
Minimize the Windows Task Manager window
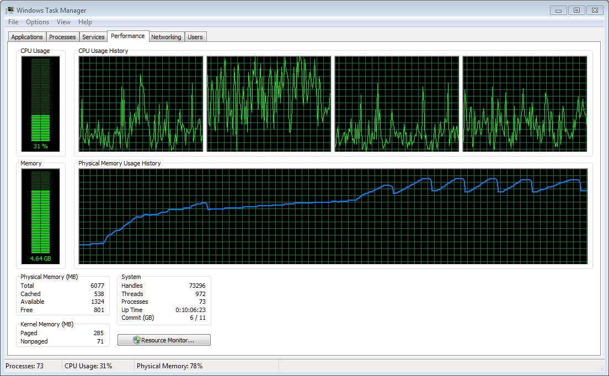(x=559, y=10)
